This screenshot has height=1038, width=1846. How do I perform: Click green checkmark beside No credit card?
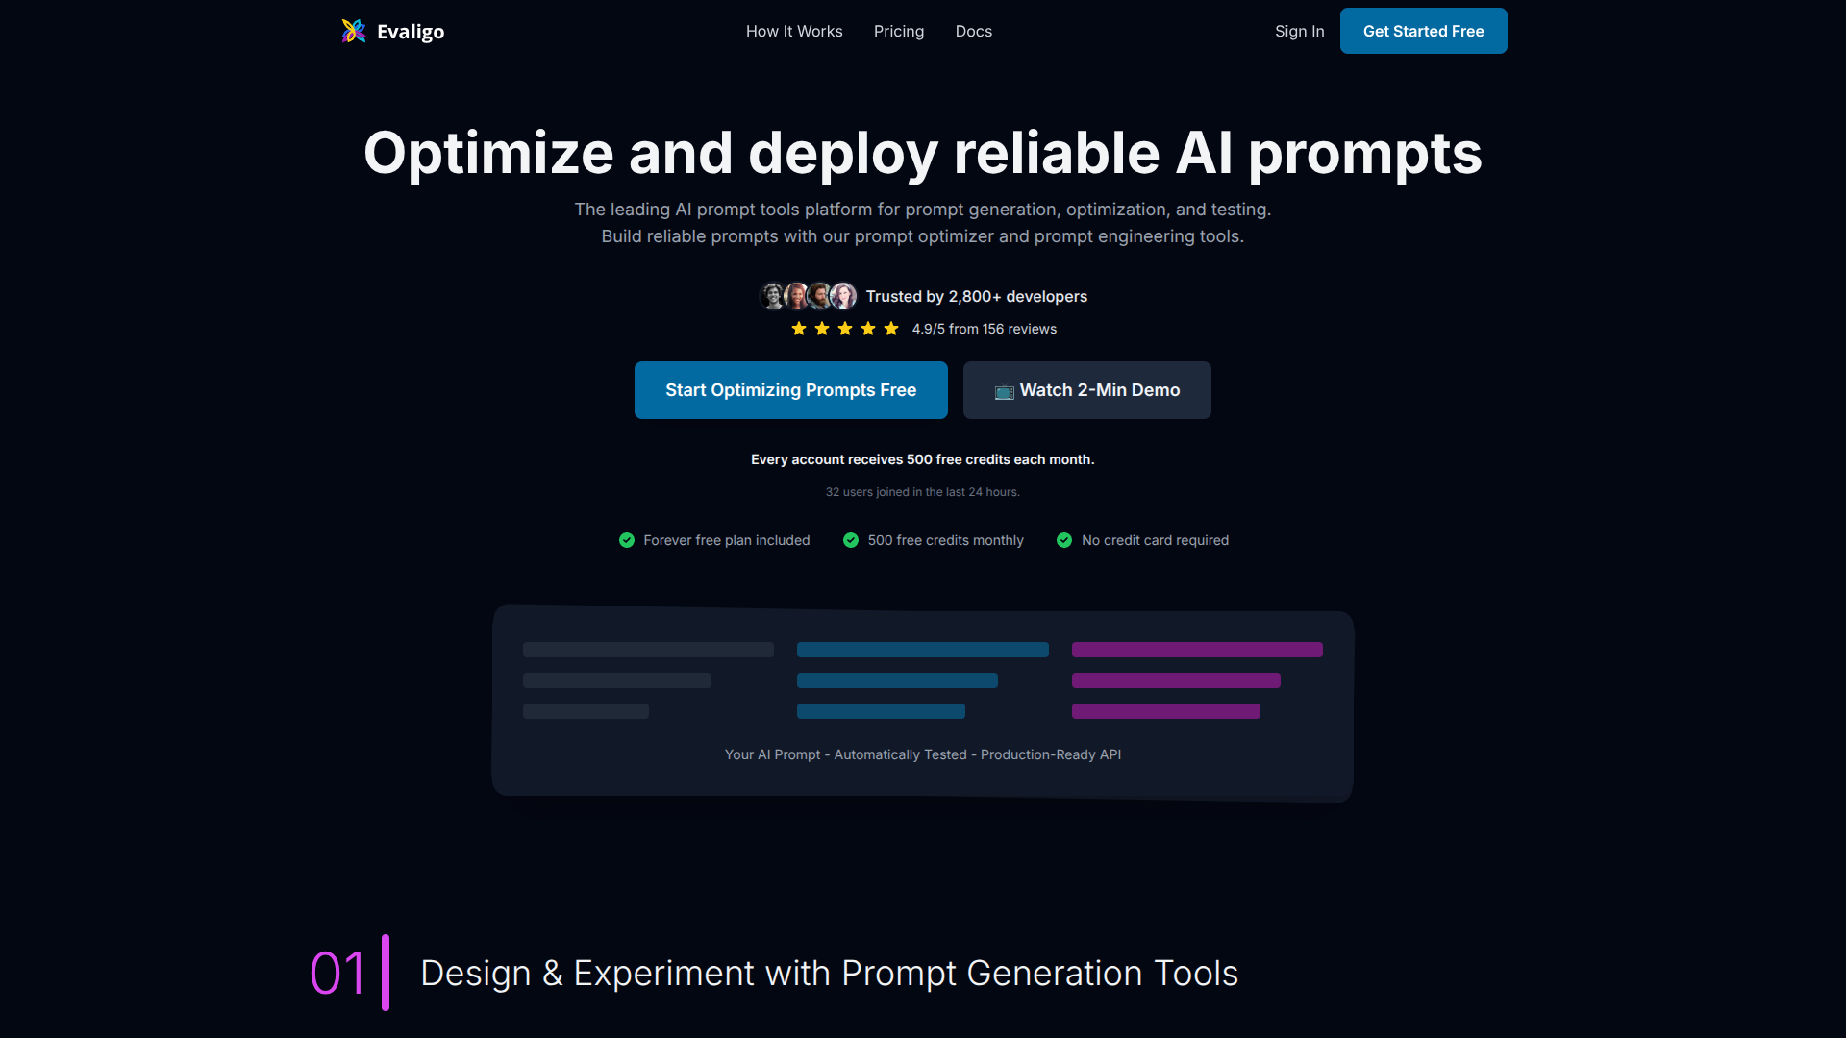coord(1064,540)
